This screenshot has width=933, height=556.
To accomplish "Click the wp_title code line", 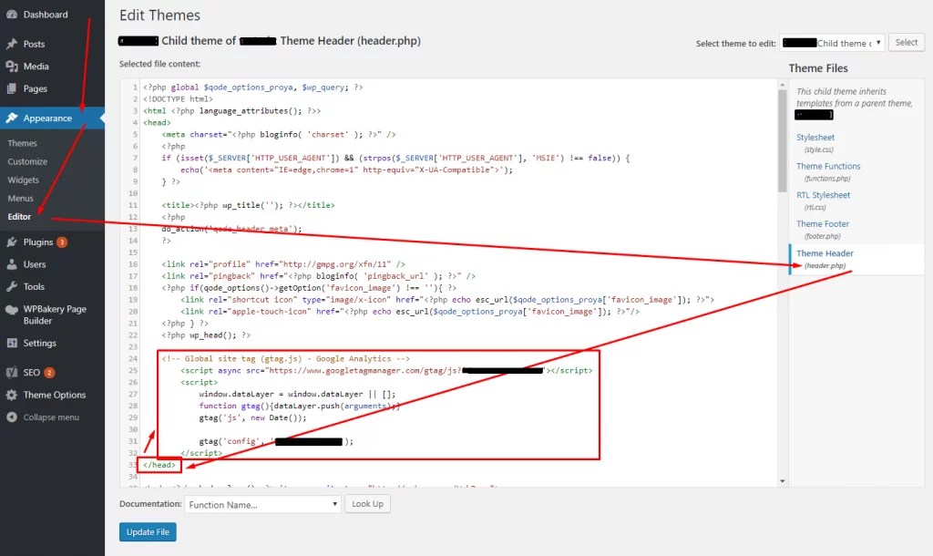I will 248,205.
